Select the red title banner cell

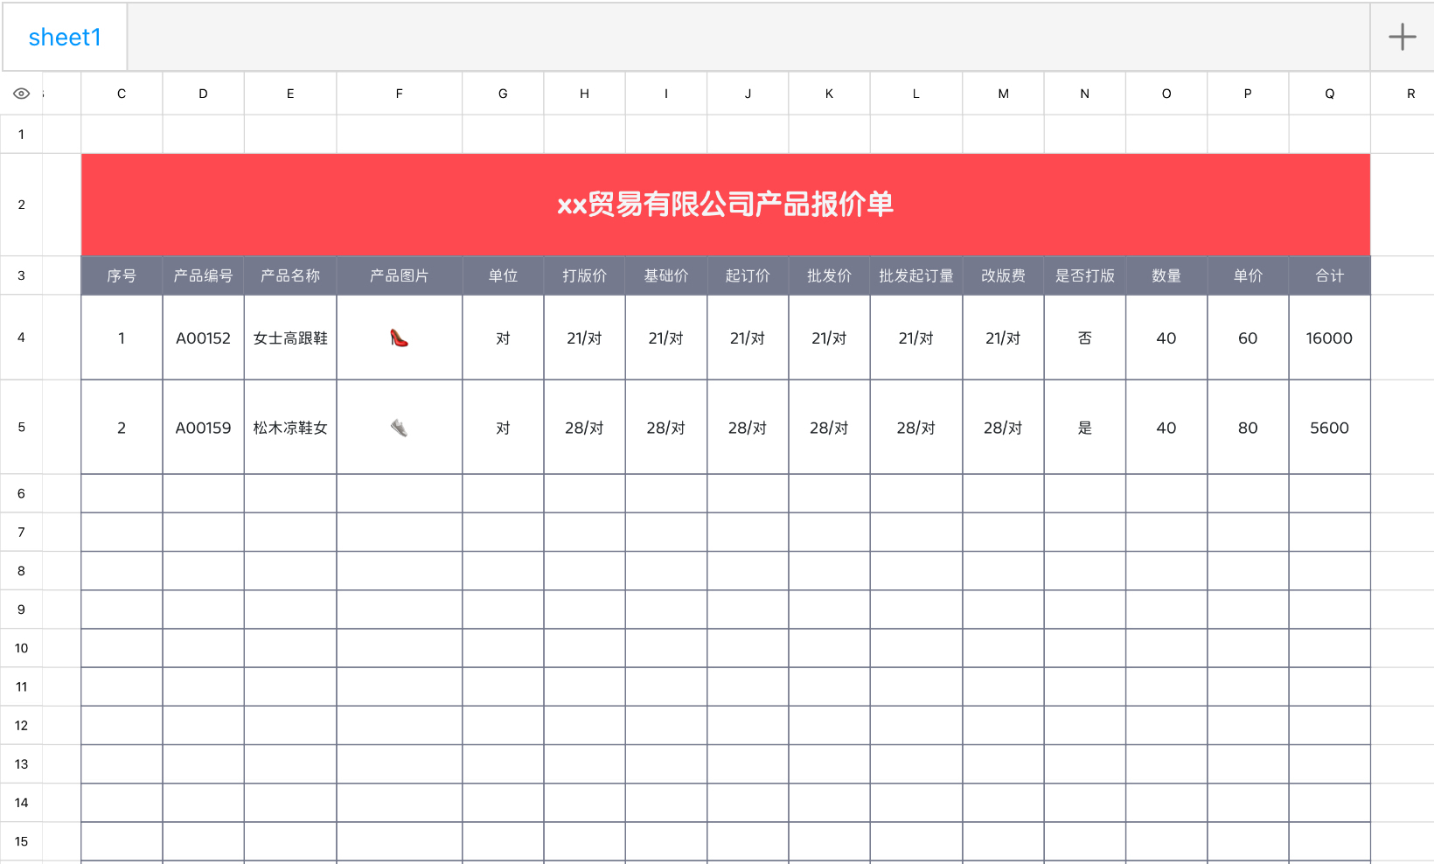pos(726,205)
